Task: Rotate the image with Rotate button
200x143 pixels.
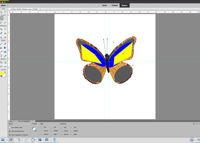Action: tap(33, 140)
